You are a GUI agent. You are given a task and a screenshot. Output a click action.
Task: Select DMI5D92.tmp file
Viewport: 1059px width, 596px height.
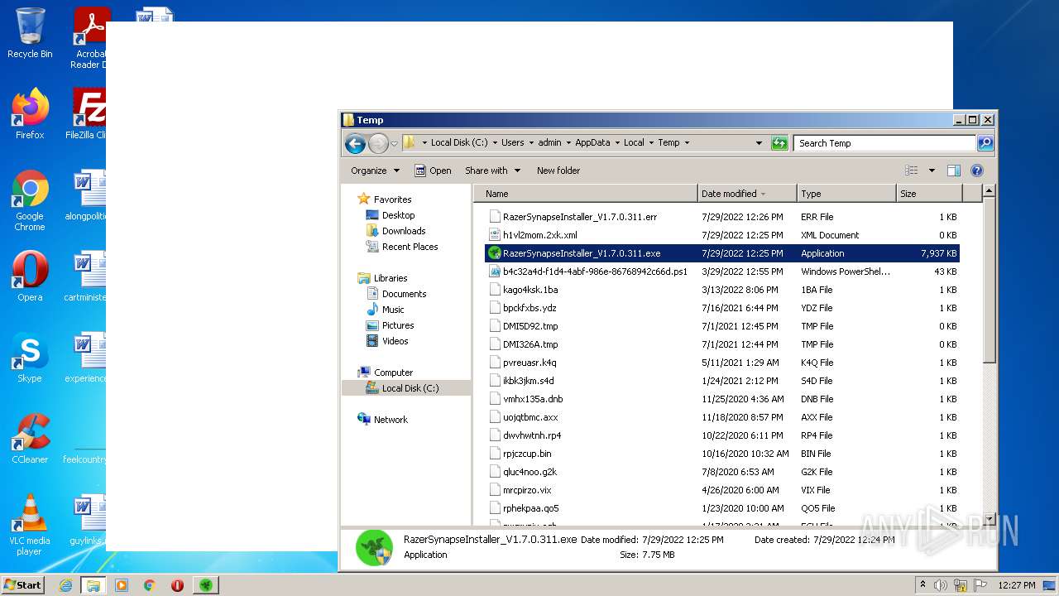click(x=722, y=326)
